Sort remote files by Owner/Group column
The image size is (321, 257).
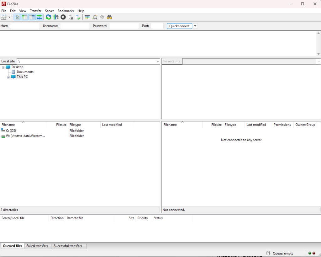tap(305, 125)
